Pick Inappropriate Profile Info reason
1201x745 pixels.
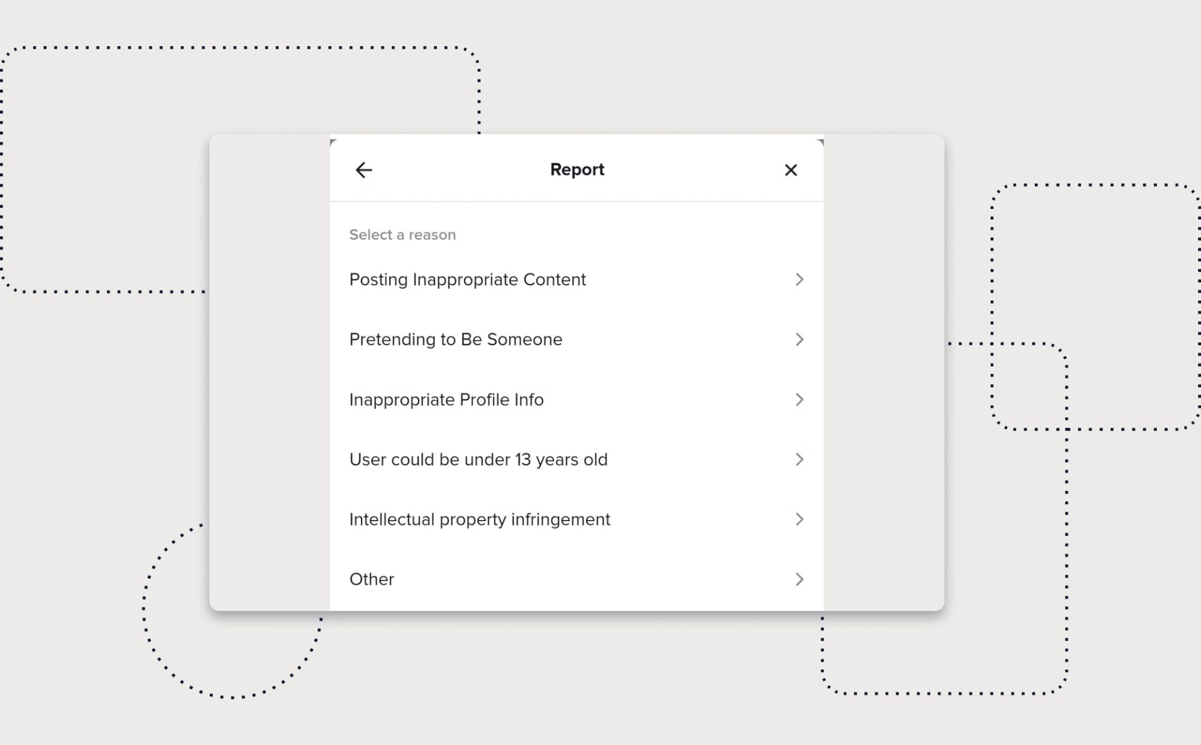pyautogui.click(x=446, y=400)
